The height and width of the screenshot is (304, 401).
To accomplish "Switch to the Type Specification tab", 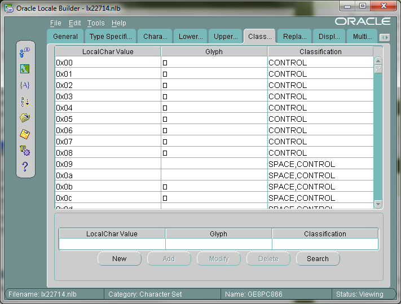I will (x=111, y=37).
